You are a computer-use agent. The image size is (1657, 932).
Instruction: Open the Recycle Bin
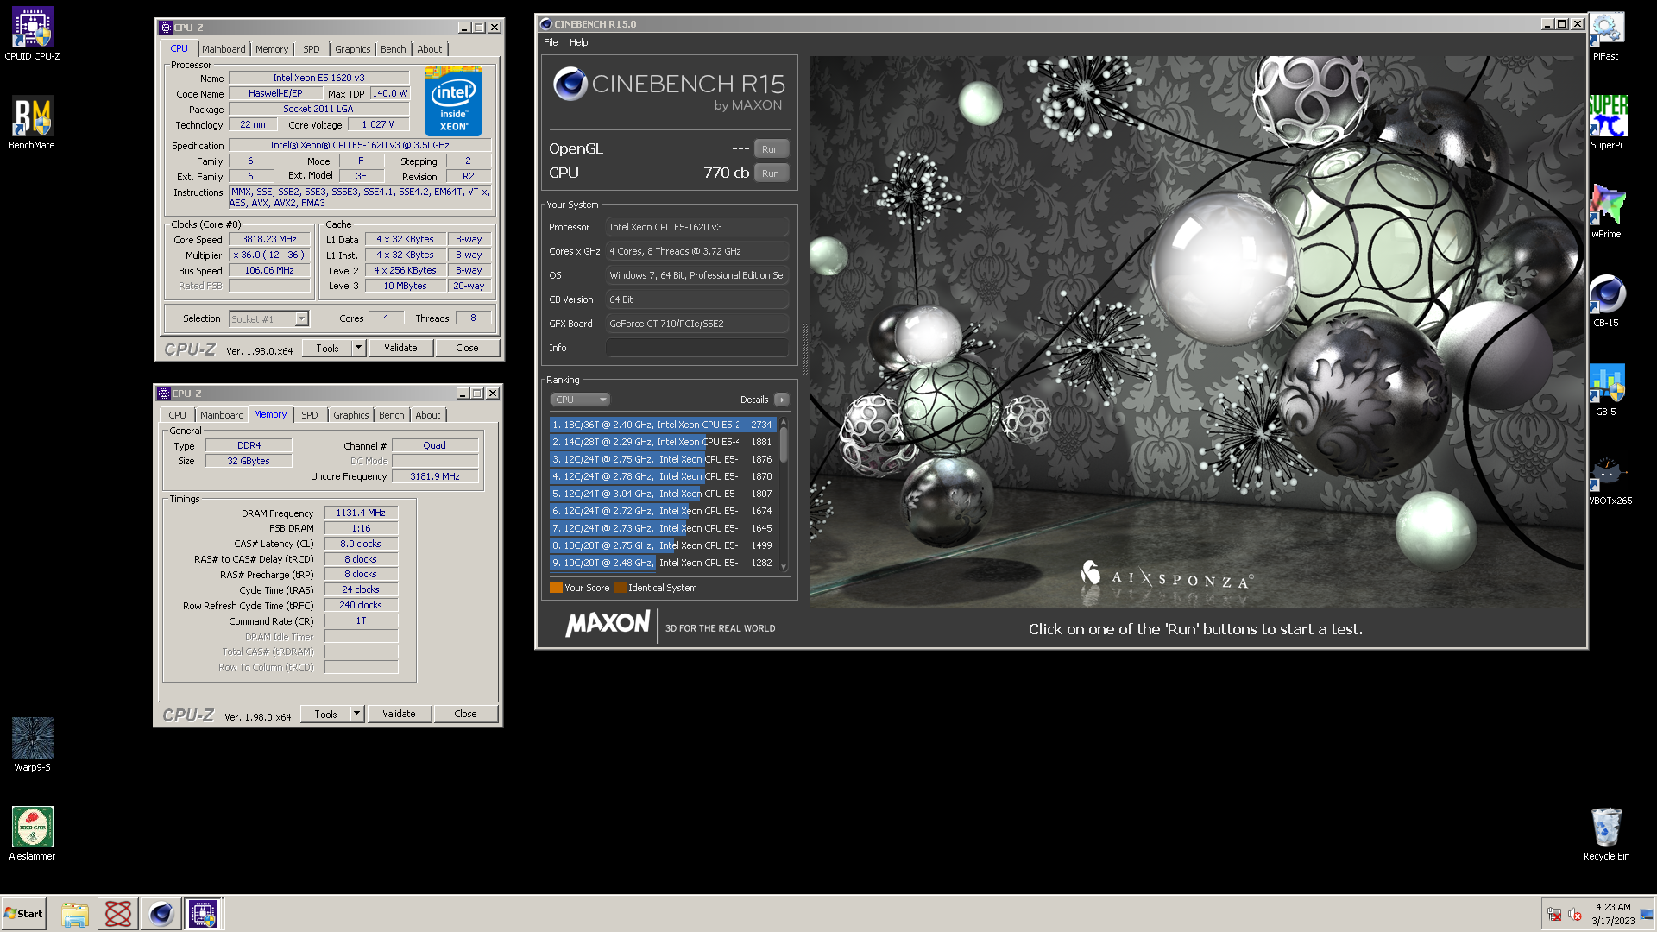tap(1606, 834)
